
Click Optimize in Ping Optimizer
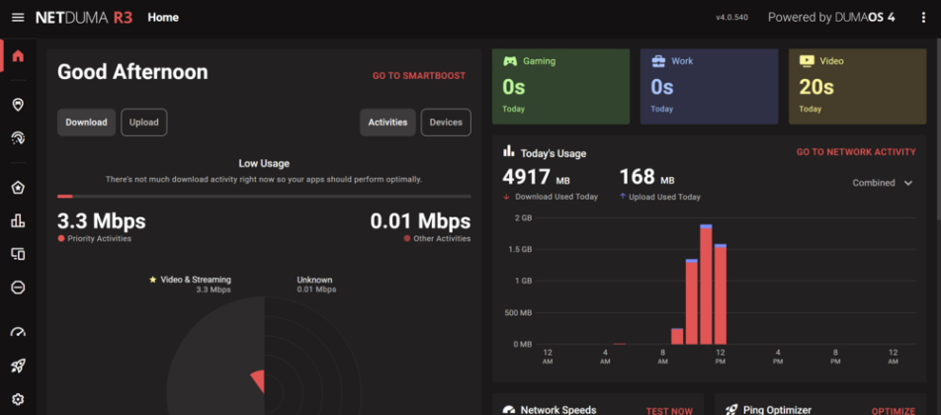tap(893, 411)
